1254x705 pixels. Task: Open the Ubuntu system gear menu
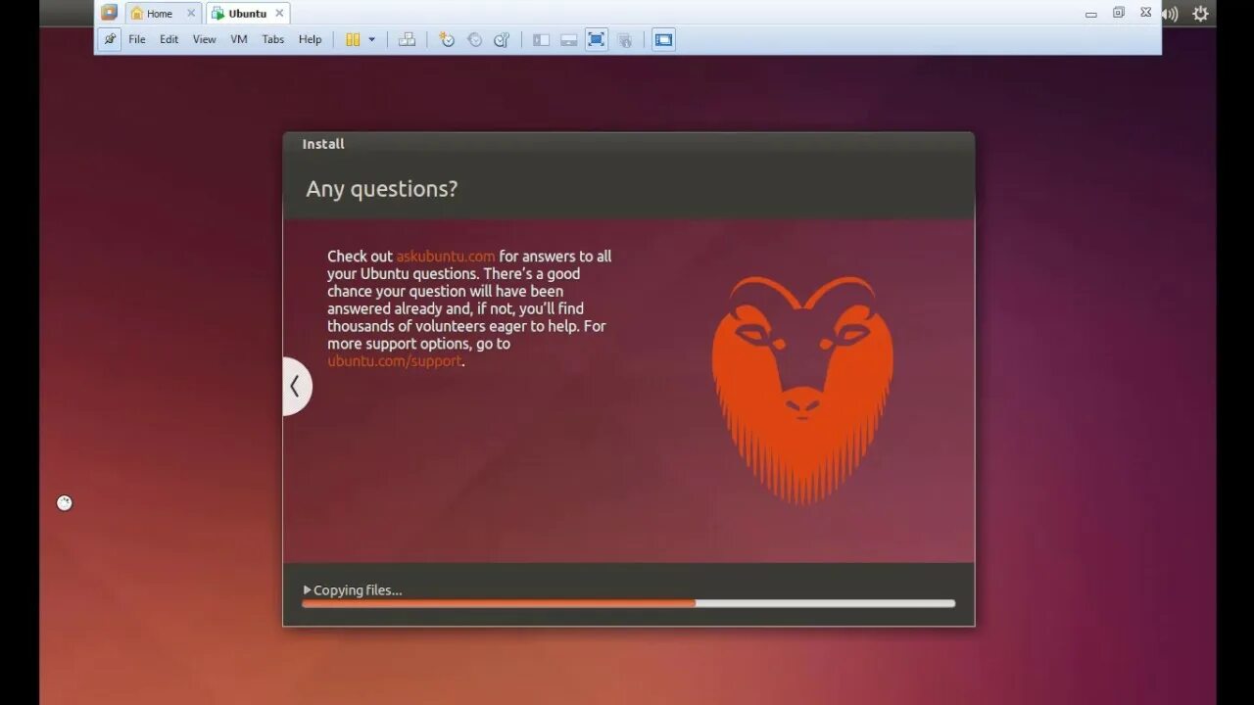(1200, 14)
